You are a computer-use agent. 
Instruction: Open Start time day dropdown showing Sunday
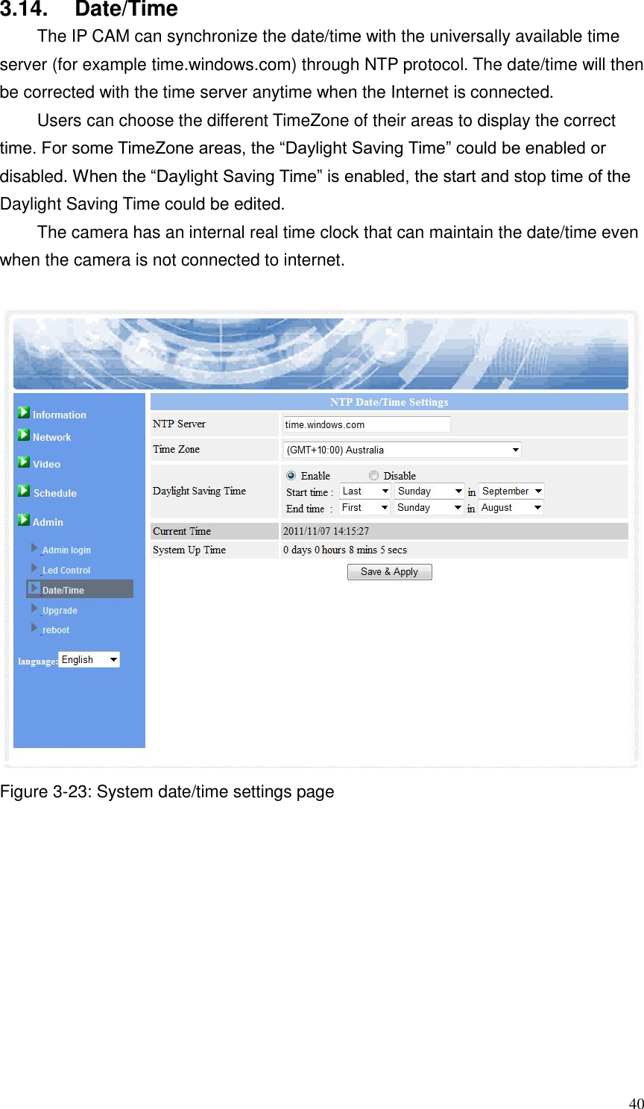[x=429, y=491]
